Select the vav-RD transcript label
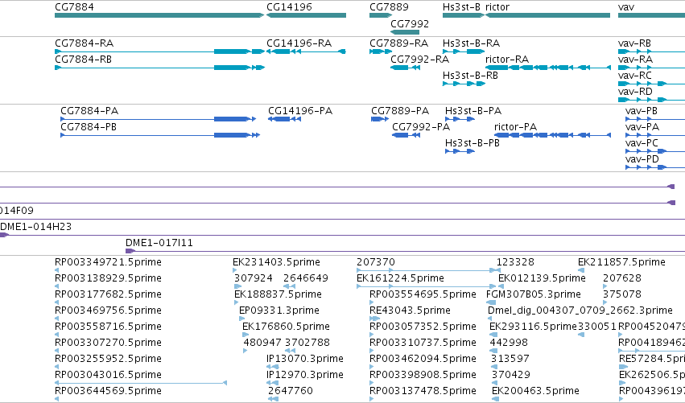685x403 pixels. 636,92
